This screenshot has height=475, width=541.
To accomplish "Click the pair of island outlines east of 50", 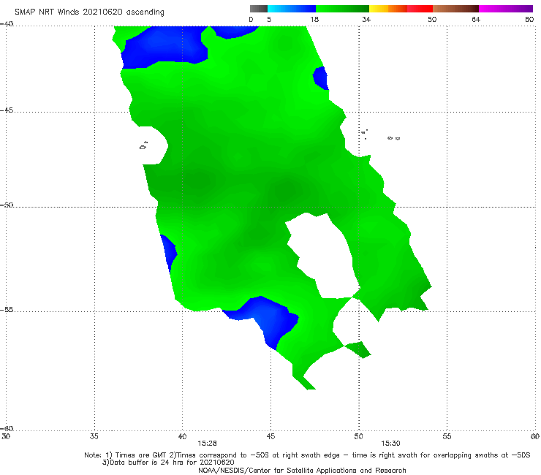I will [x=393, y=138].
